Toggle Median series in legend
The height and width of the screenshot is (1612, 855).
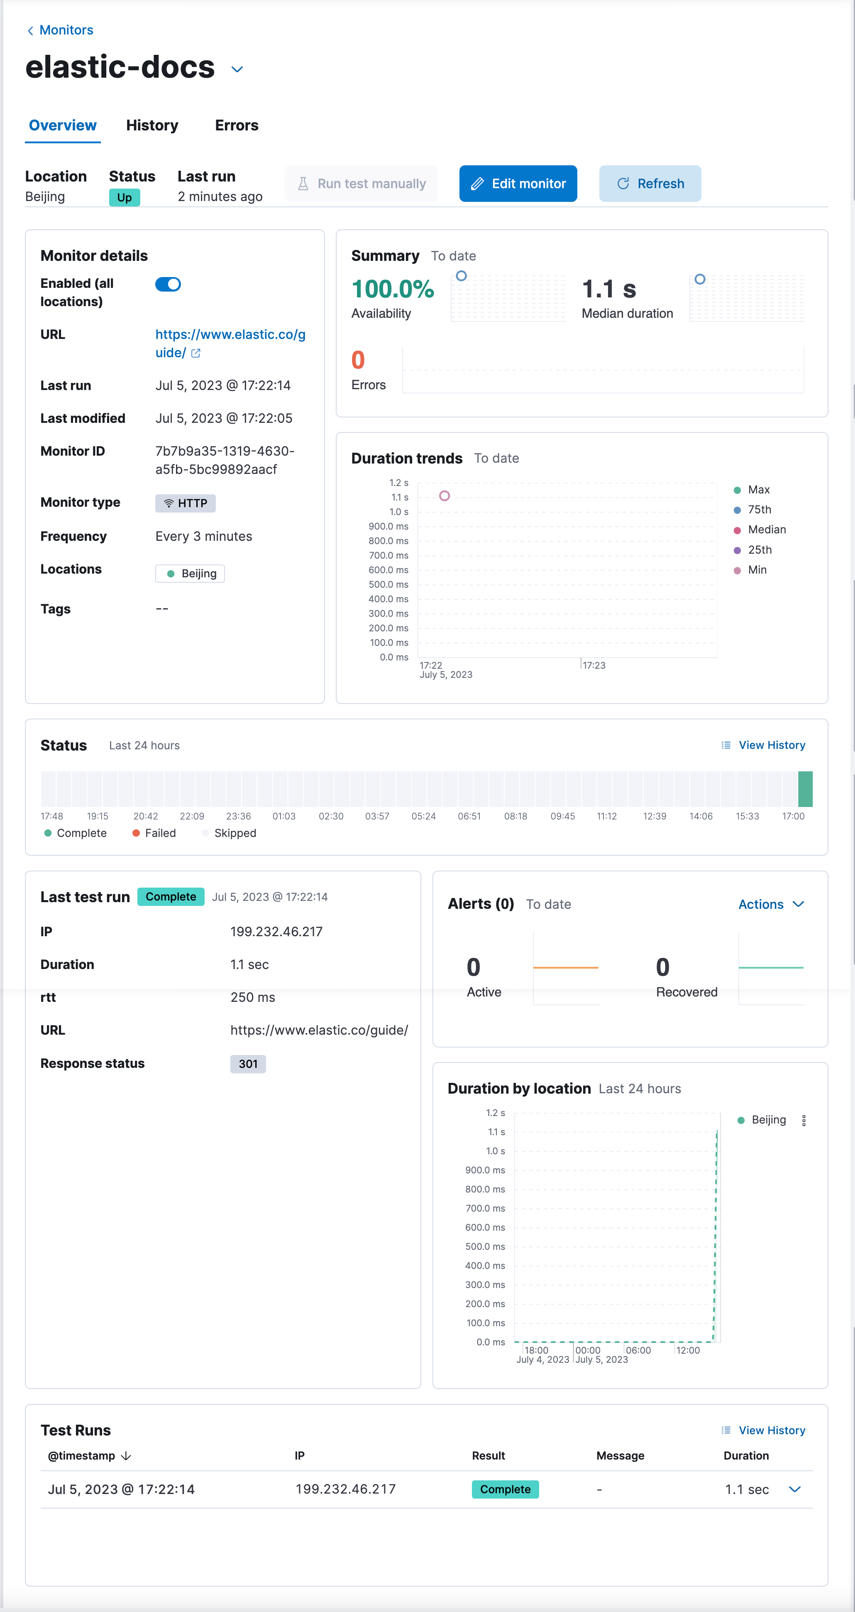766,530
